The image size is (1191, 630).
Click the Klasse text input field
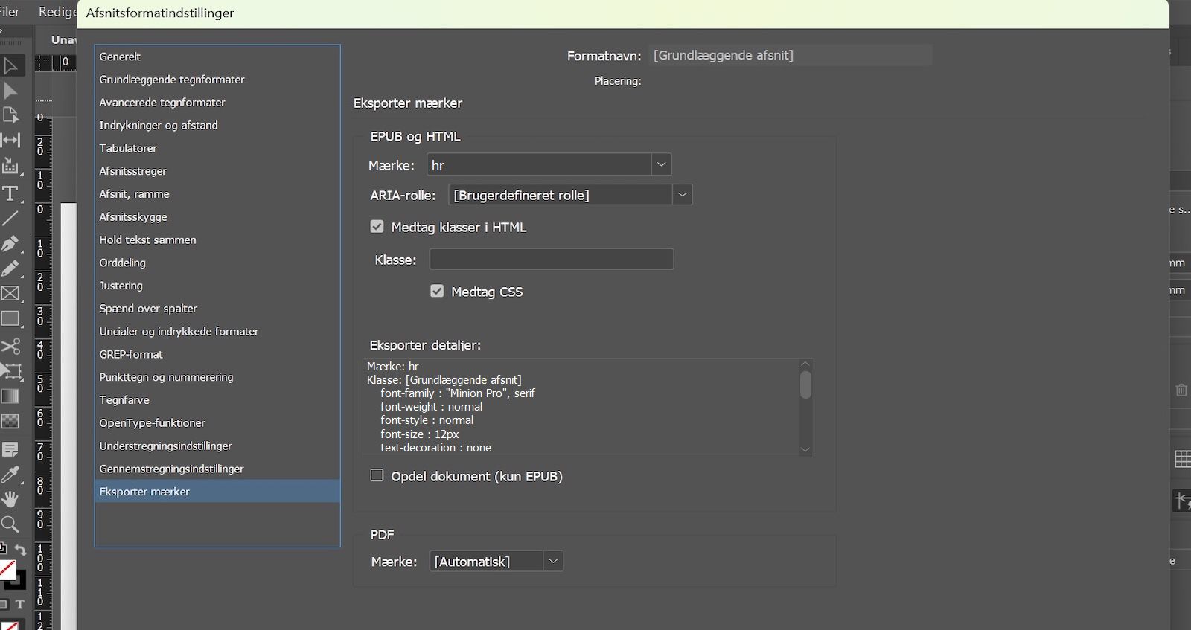551,260
